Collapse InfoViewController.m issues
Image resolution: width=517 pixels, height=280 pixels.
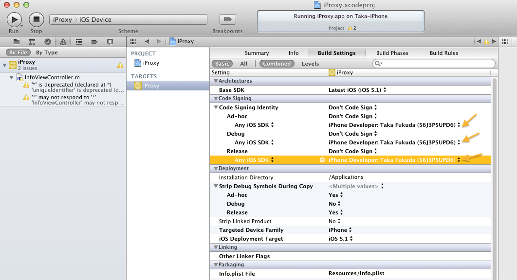[12, 77]
